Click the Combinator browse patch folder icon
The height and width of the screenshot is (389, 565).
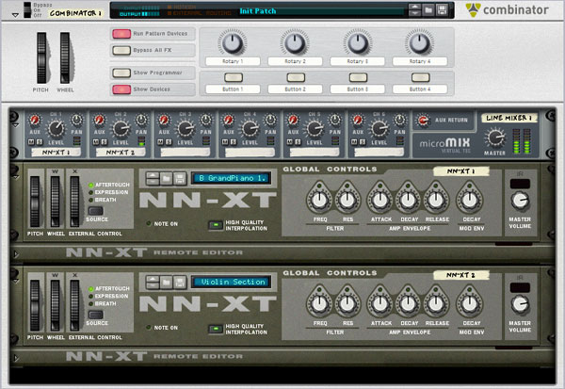pos(428,10)
